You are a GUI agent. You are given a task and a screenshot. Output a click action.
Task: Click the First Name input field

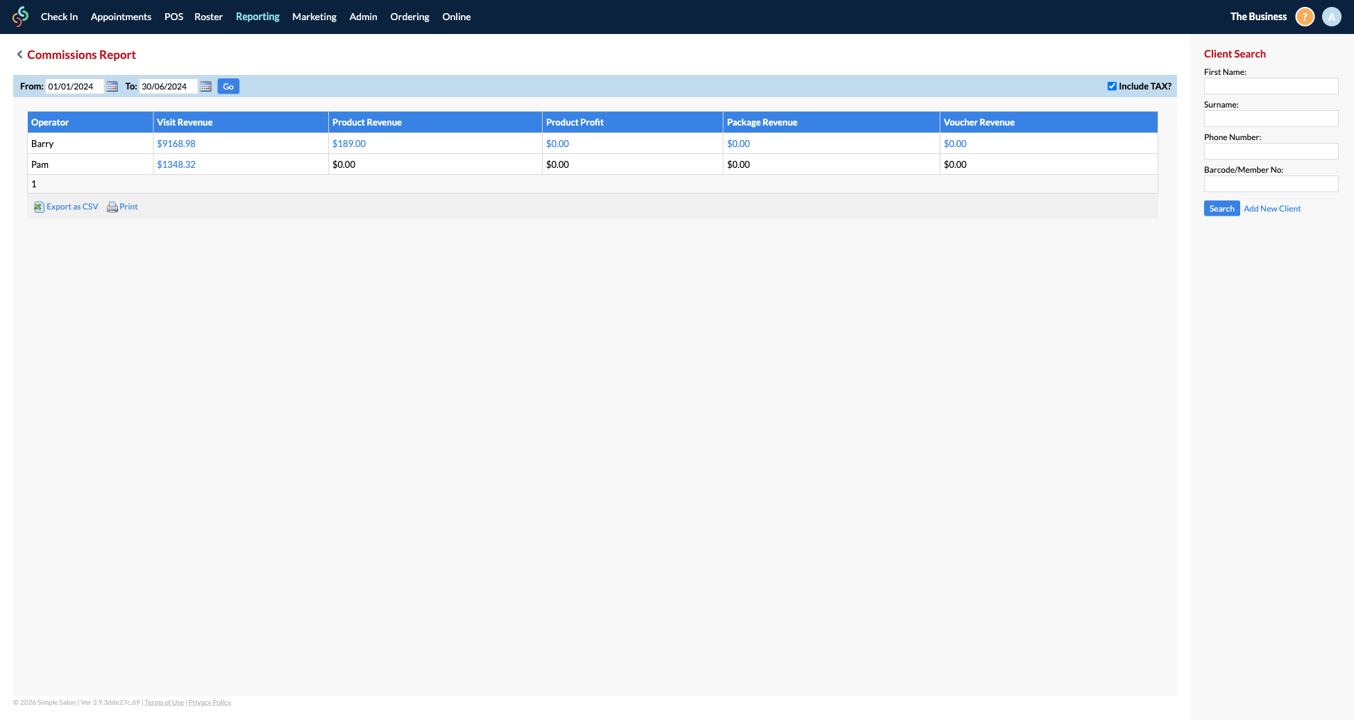[x=1271, y=86]
